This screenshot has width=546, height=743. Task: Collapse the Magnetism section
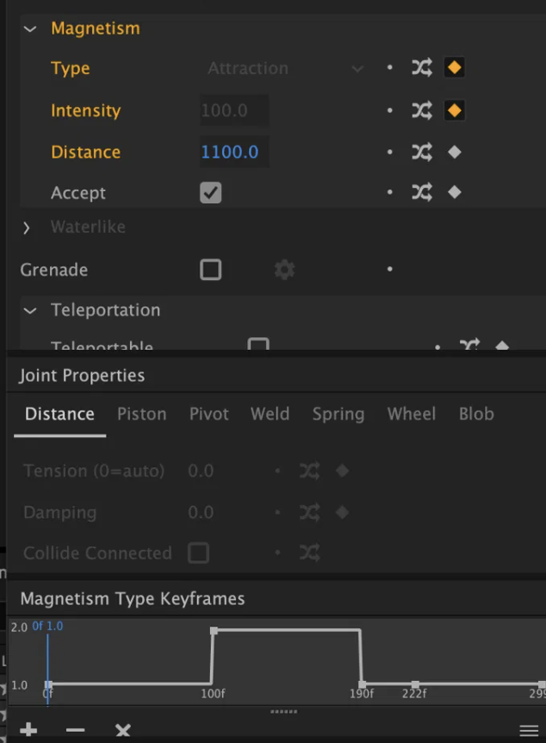[x=30, y=29]
